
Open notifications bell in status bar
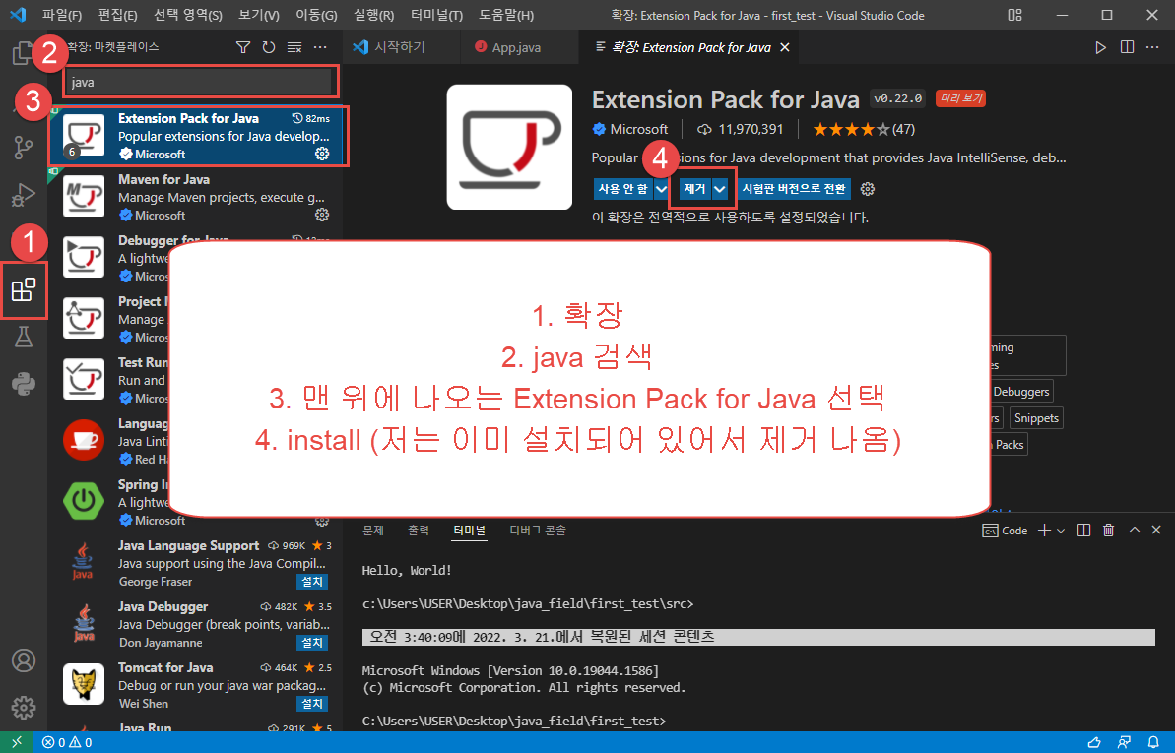(1154, 742)
